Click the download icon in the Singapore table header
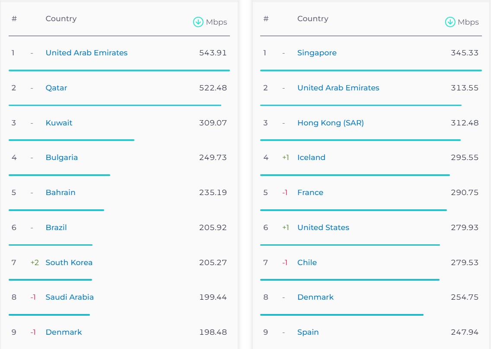491x349 pixels. [450, 22]
